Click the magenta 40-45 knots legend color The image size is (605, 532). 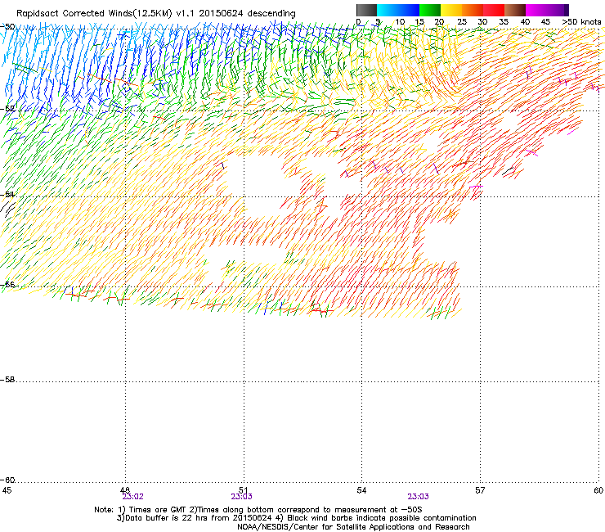536,10
